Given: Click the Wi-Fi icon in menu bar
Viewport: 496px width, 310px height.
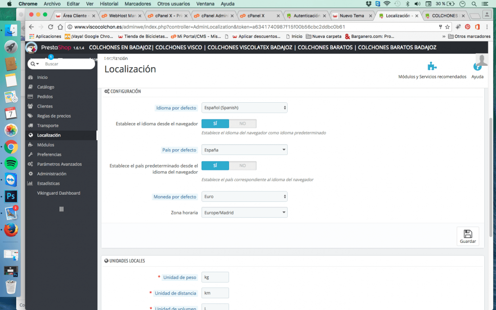Looking at the screenshot, I should [x=387, y=4].
